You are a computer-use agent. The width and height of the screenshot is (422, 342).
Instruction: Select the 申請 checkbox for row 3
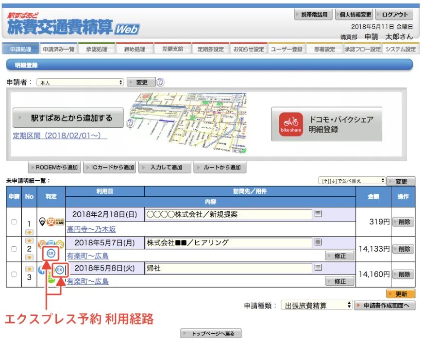click(x=14, y=274)
